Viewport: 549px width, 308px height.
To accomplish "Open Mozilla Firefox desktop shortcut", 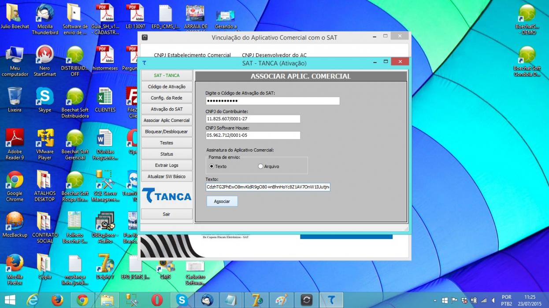I will [x=15, y=270].
